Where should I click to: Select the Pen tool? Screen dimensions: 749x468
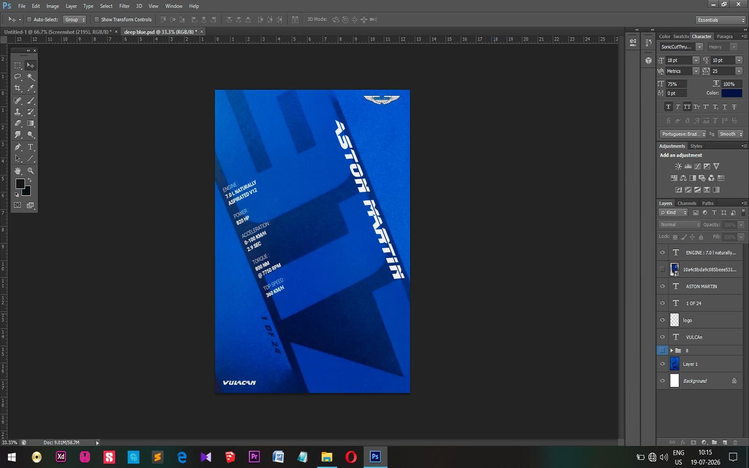(x=18, y=147)
